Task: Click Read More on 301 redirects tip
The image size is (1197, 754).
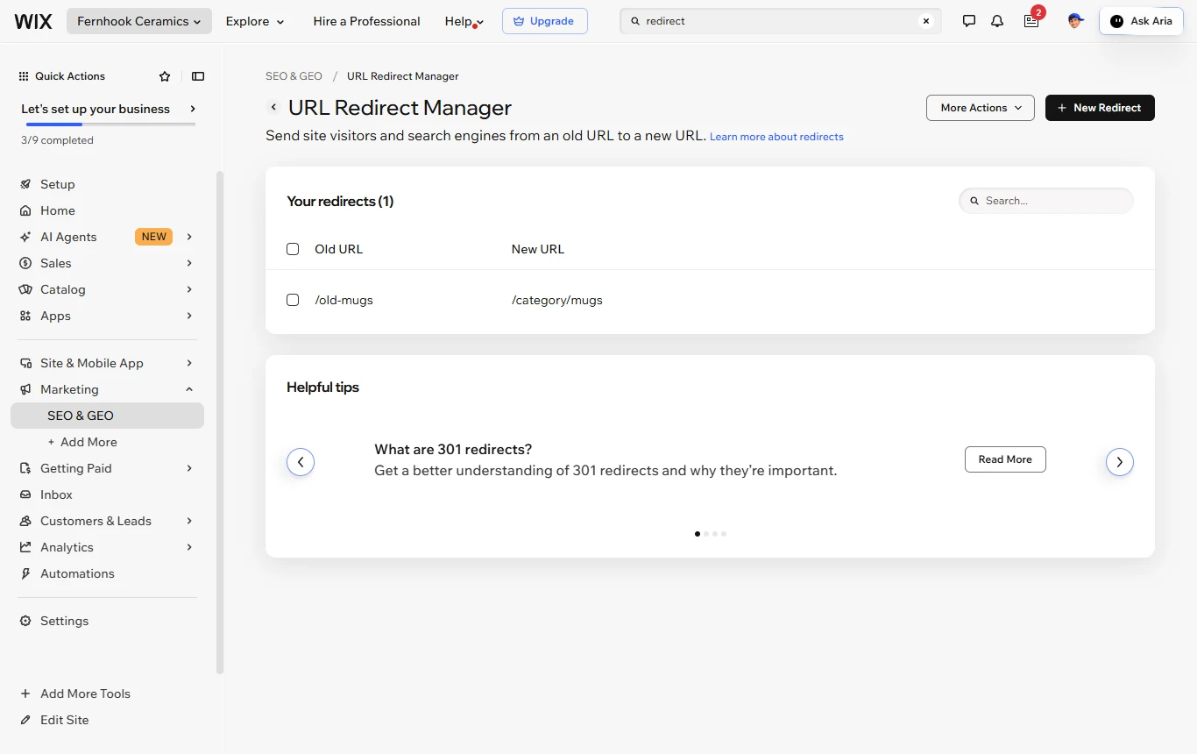Action: (1005, 459)
